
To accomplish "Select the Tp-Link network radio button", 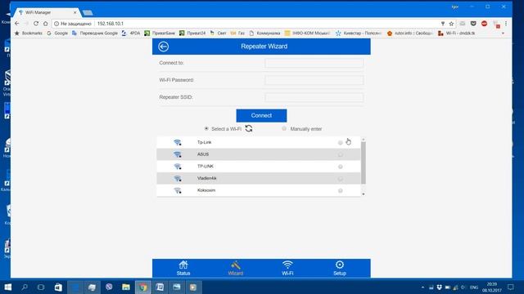I will (x=341, y=143).
